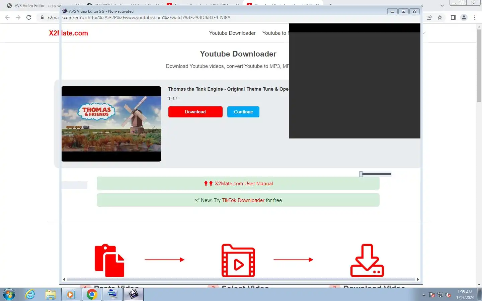Click the network tray icon

click(x=440, y=295)
